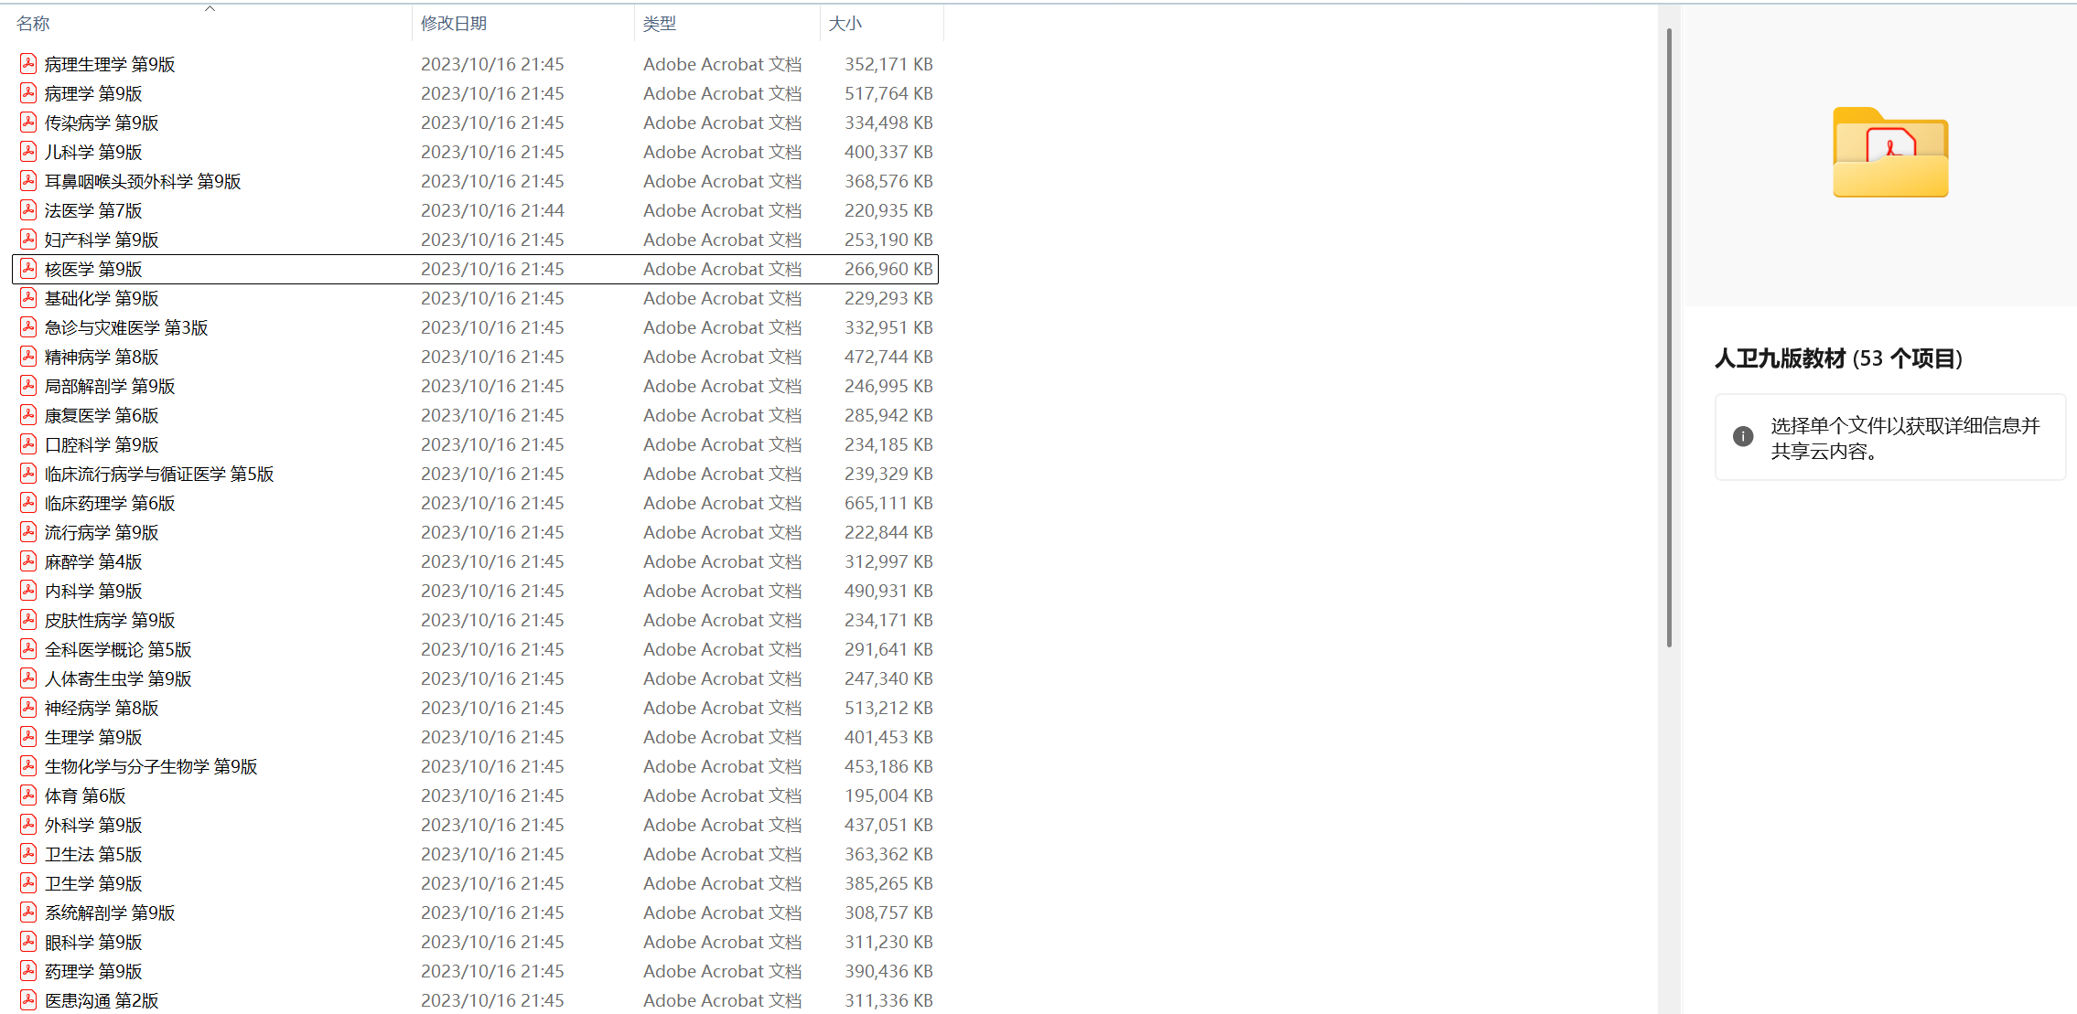Click the details pane hint 选择单个文件以获取详细信息
The height and width of the screenshot is (1014, 2077).
coord(1906,438)
